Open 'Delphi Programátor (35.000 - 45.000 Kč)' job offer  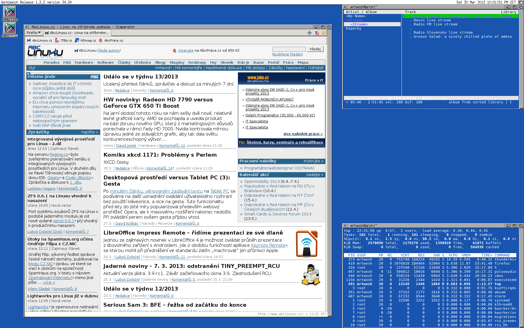click(280, 115)
